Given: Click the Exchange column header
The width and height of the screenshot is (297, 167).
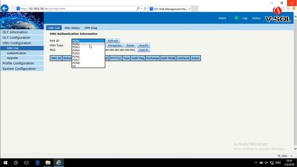Looking at the screenshot, I should (153, 58).
